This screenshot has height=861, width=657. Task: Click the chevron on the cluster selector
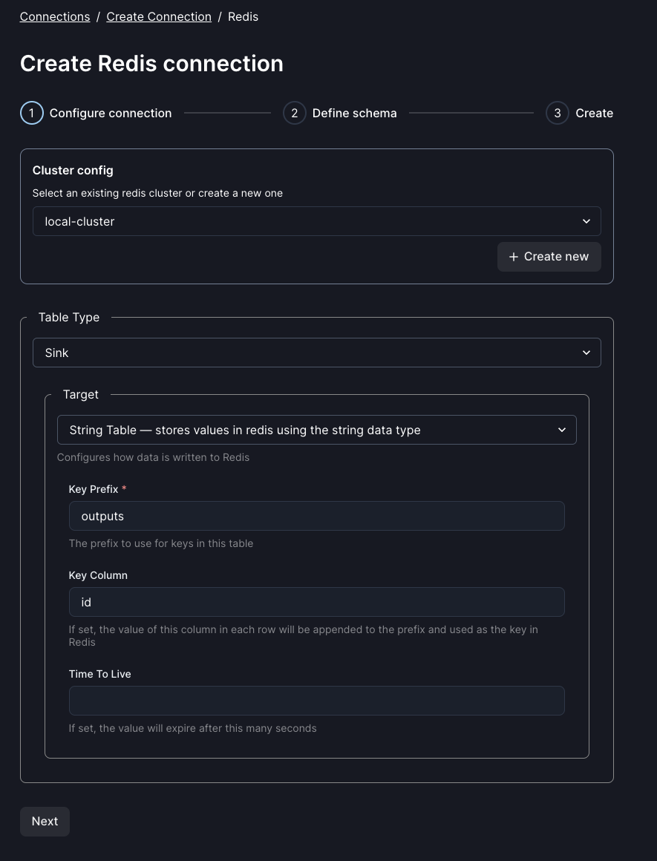pos(586,221)
